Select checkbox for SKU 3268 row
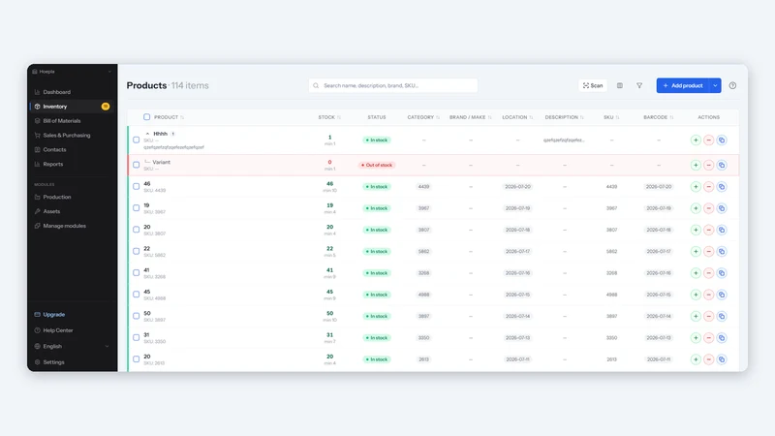The width and height of the screenshot is (775, 436). 136,273
